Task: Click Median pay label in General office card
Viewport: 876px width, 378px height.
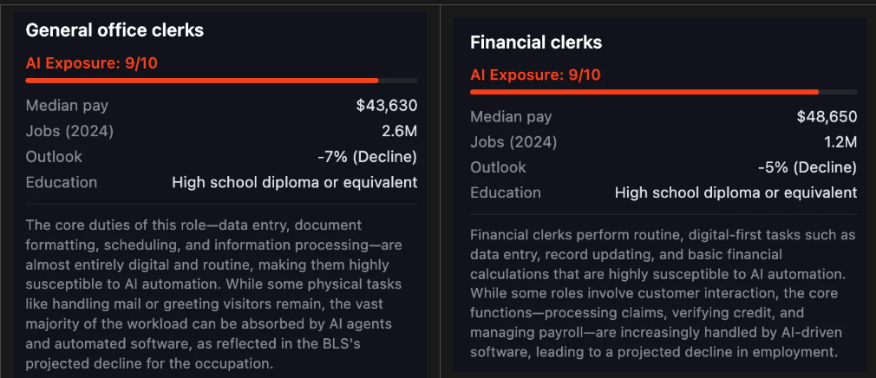Action: (67, 106)
